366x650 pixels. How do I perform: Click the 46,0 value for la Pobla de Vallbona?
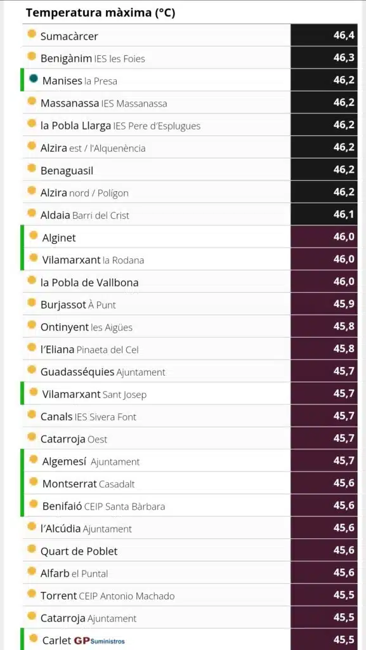point(344,281)
